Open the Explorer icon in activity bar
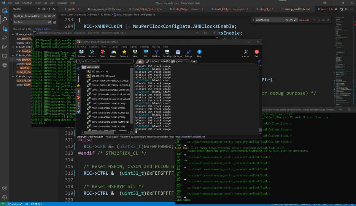Image resolution: width=356 pixels, height=206 pixels. (x=5, y=11)
